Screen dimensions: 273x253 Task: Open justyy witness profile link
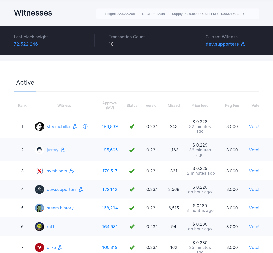point(53,150)
